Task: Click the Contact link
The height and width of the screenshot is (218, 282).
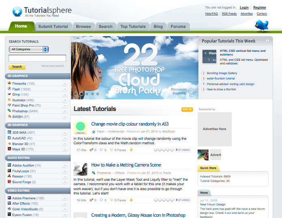Action: [262, 14]
